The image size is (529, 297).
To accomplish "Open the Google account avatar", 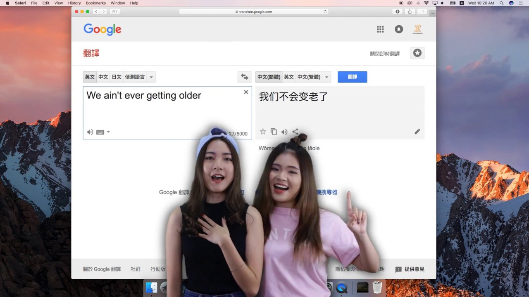I will tap(417, 29).
